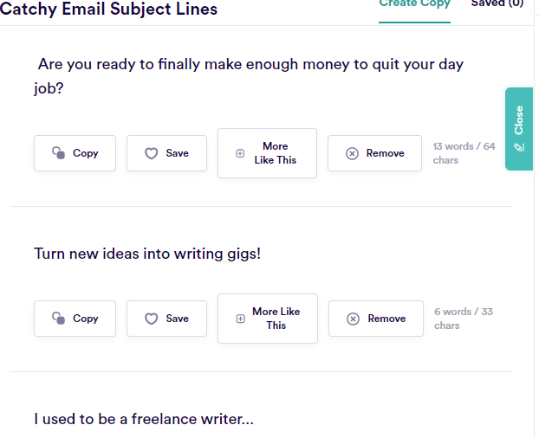Click heart icon on first Save button
The width and height of the screenshot is (539, 438).
point(151,153)
